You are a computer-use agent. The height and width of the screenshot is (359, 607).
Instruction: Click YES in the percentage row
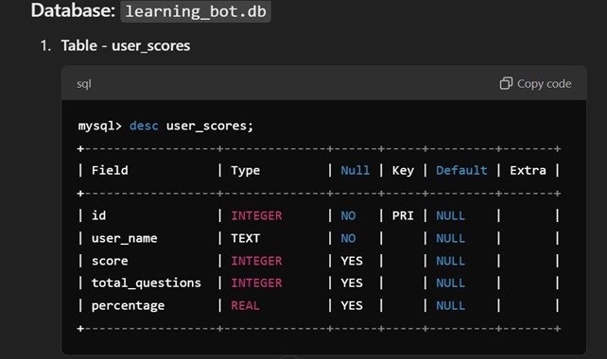pos(352,305)
